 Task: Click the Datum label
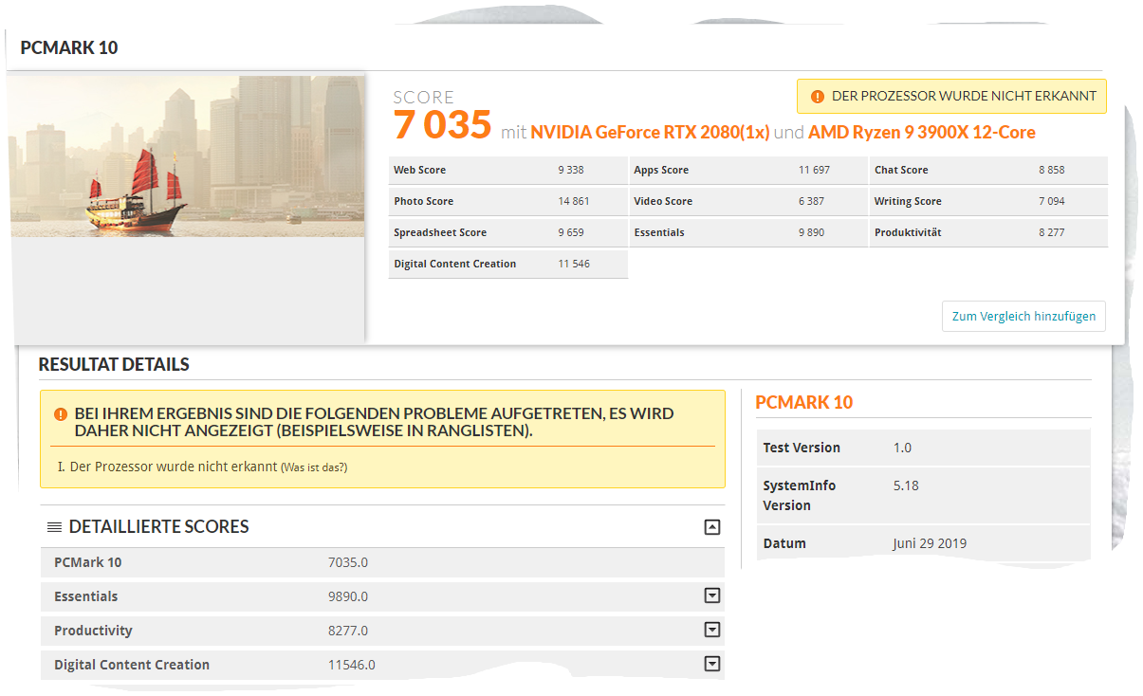pyautogui.click(x=784, y=543)
